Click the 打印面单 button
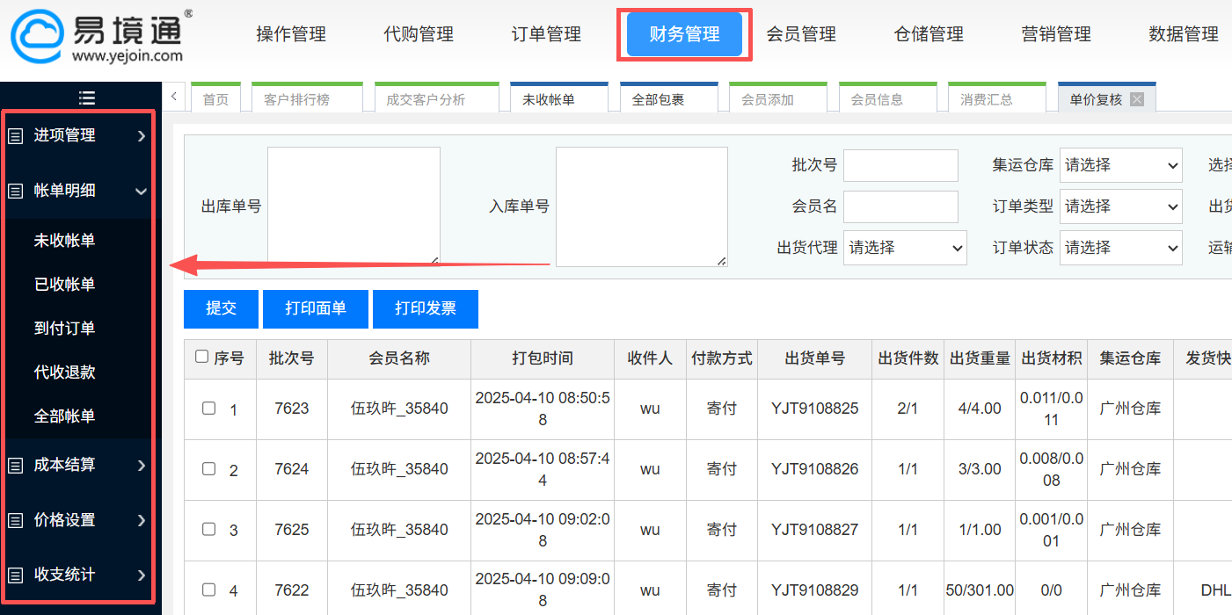Screen dimensions: 1232x615 [x=316, y=308]
